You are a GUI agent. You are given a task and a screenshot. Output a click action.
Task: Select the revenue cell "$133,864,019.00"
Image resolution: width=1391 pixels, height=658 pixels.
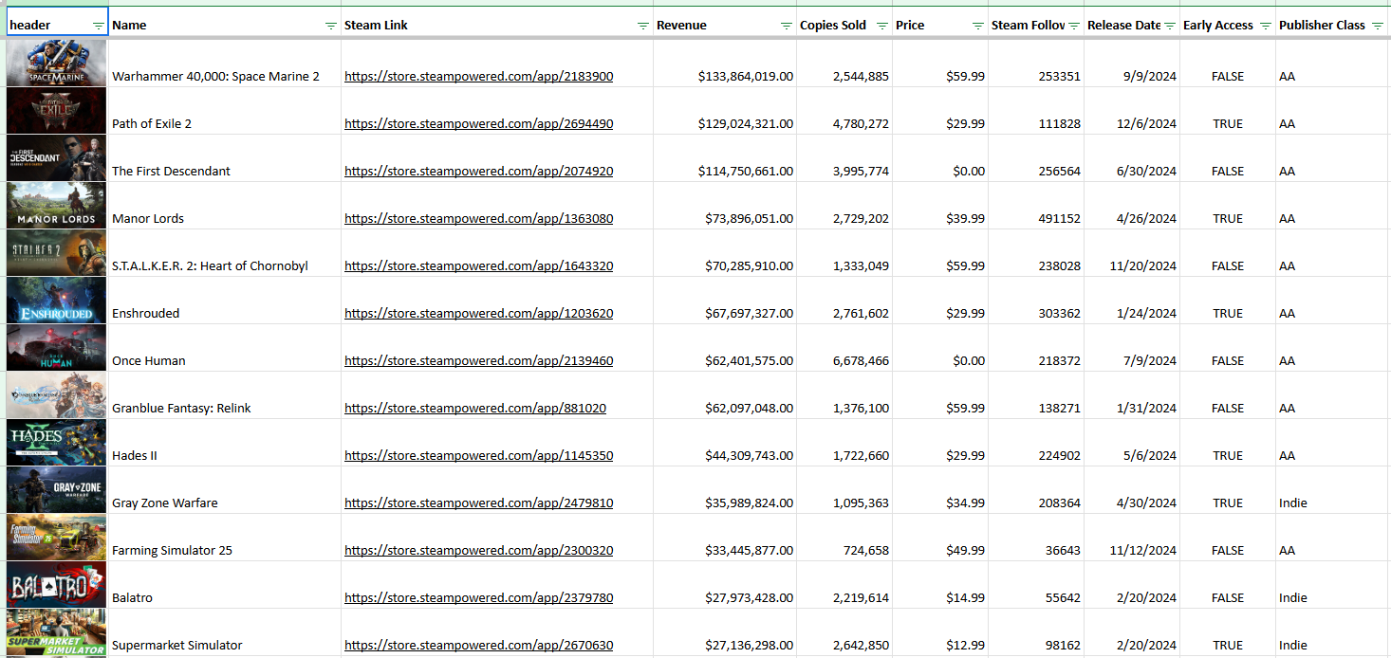pyautogui.click(x=725, y=64)
